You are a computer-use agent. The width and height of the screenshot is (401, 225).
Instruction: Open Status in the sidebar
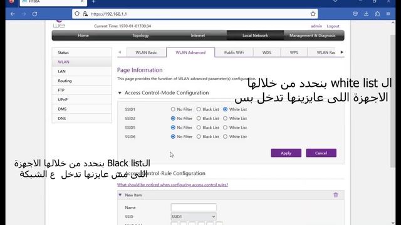click(82, 52)
